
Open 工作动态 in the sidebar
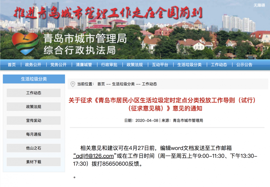(x=33, y=93)
